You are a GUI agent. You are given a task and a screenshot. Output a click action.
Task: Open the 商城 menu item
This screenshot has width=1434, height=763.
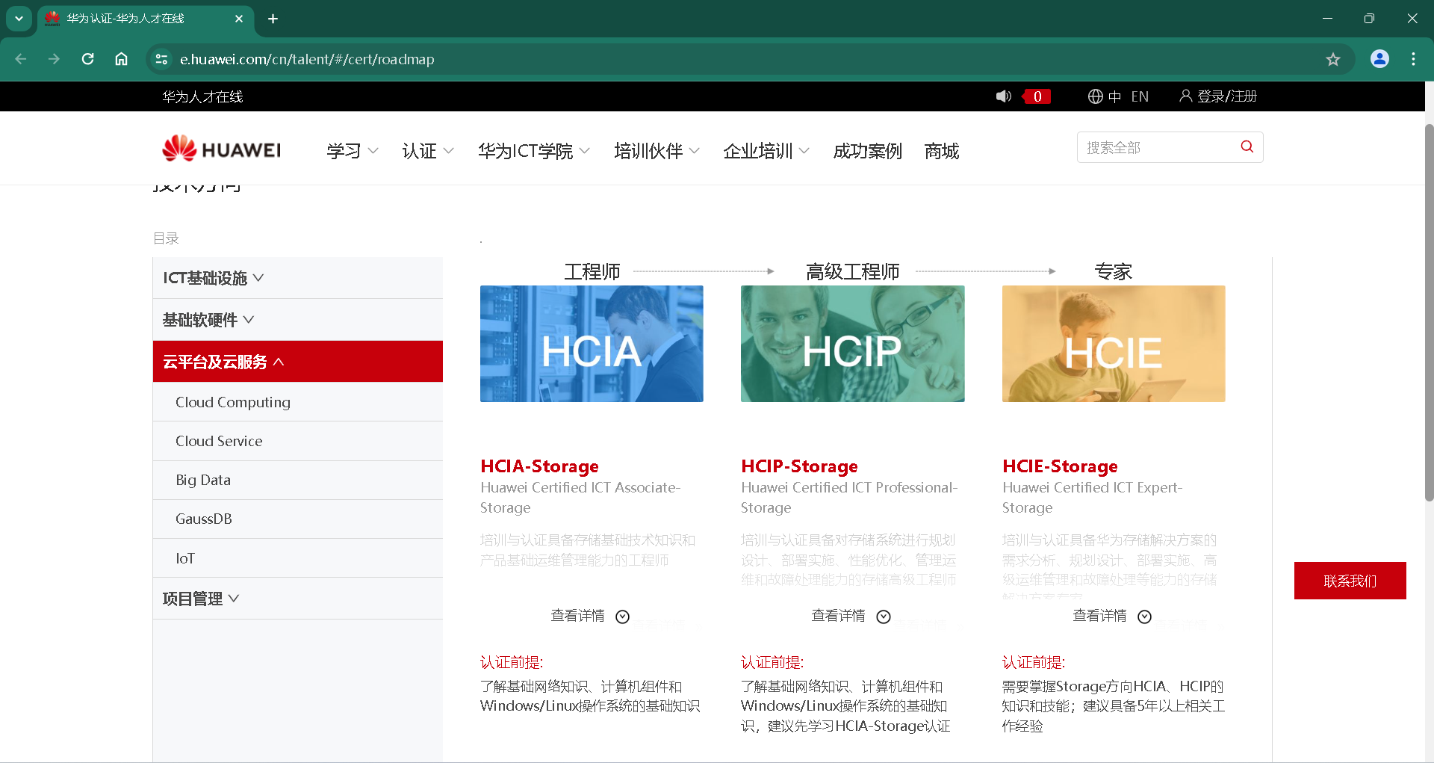point(941,151)
